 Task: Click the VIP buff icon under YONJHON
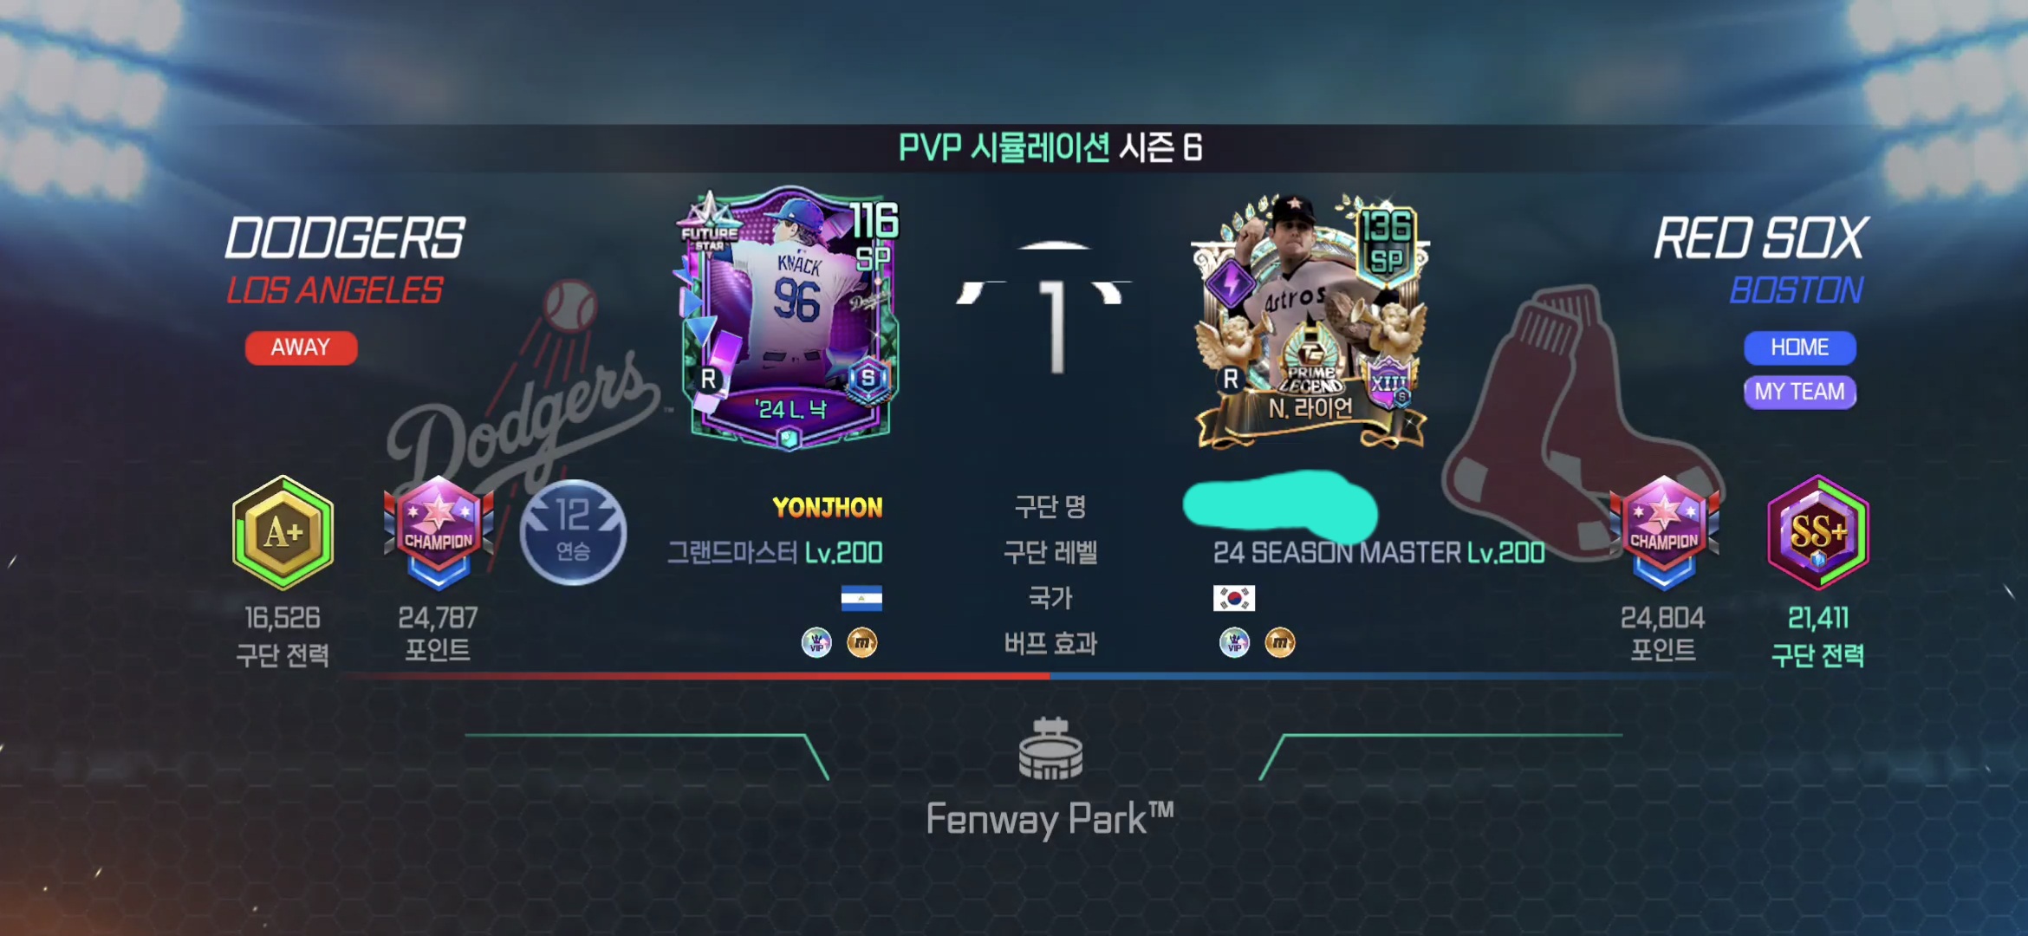point(816,643)
